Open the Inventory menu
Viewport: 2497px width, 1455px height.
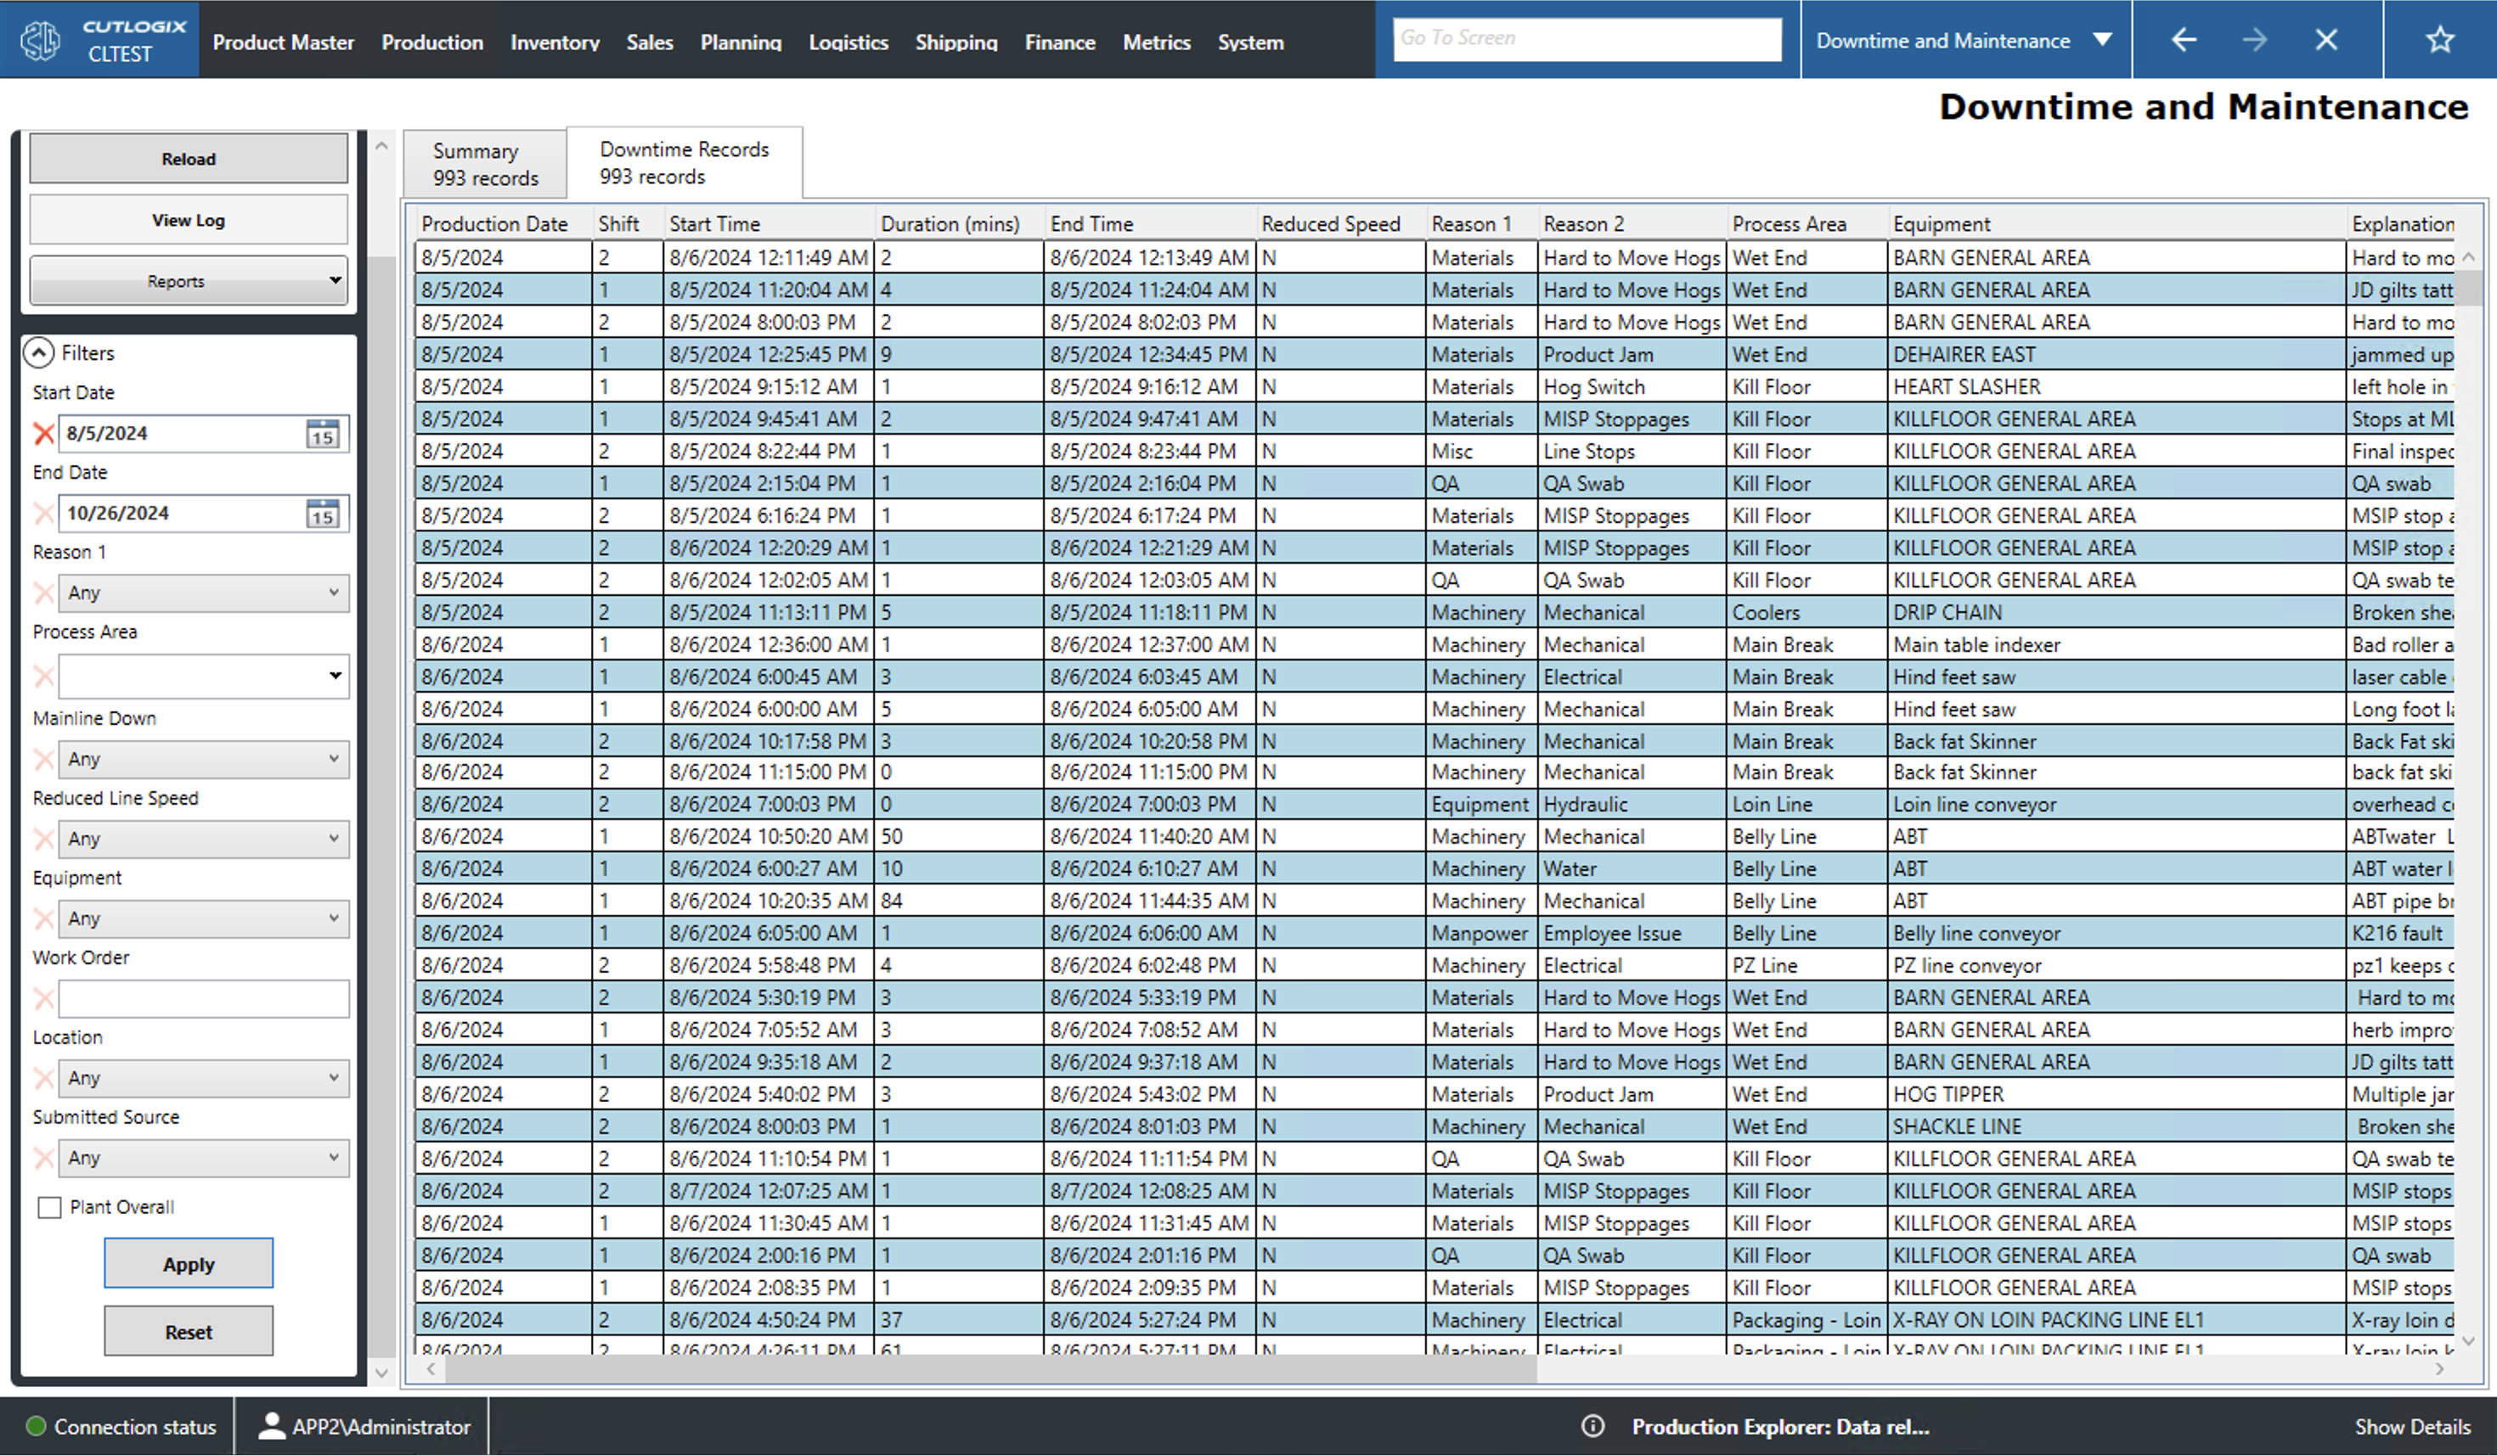coord(554,42)
